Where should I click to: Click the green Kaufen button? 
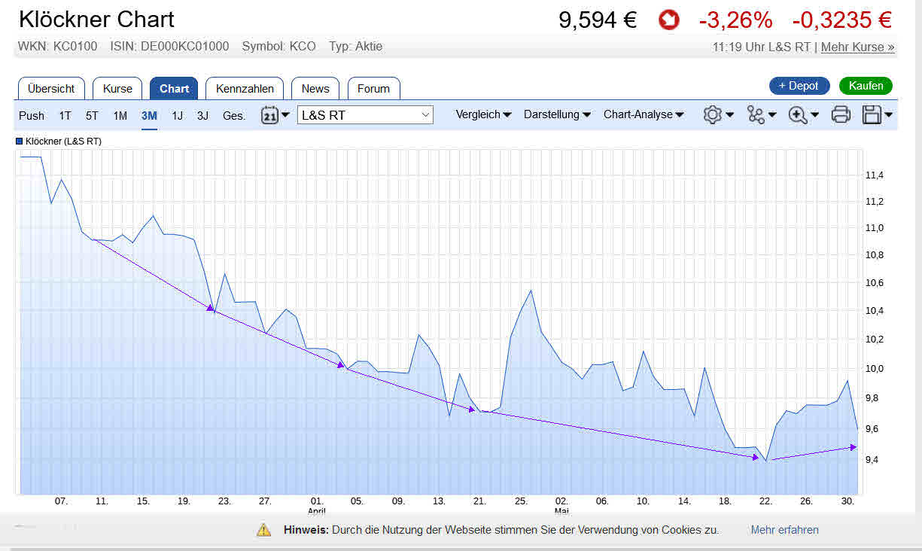(866, 86)
